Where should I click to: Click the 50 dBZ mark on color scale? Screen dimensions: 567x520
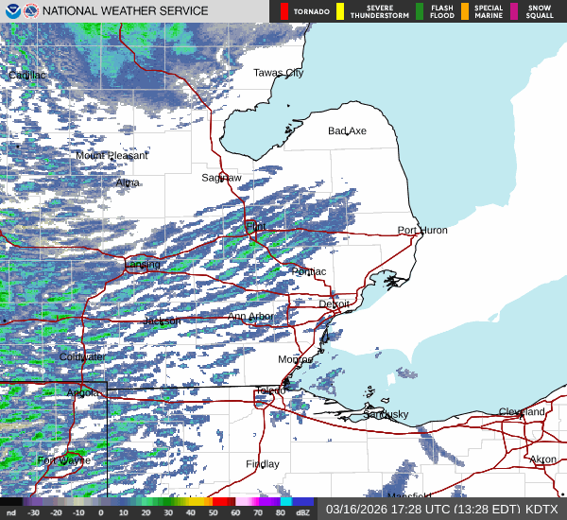214,511
